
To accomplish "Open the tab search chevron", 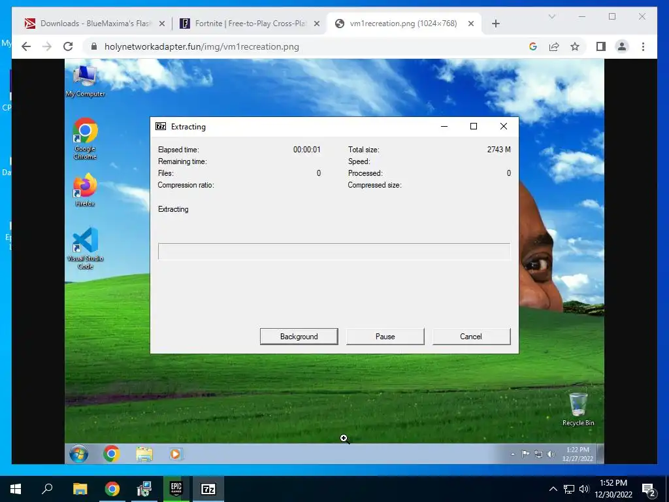I will tap(552, 16).
